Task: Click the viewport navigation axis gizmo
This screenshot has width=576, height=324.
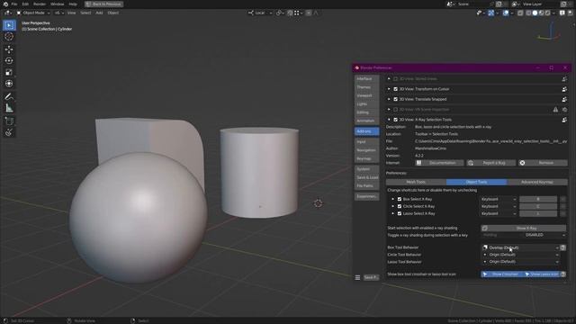Action: (549, 32)
